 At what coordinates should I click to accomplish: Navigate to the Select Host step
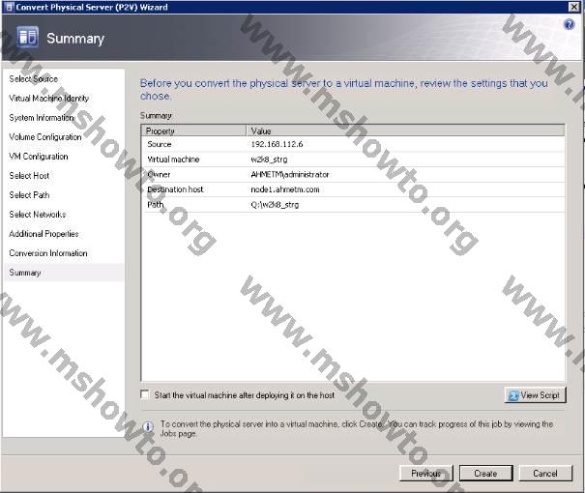(x=29, y=176)
